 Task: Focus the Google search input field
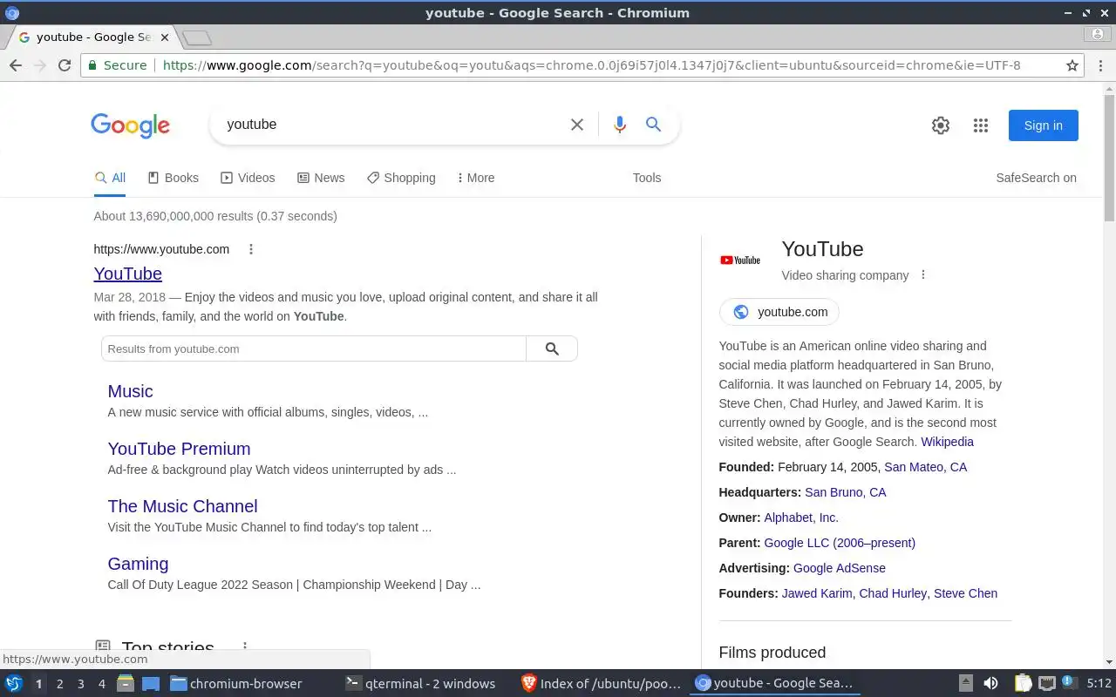[x=392, y=125]
